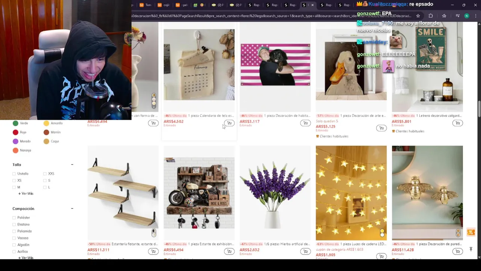The height and width of the screenshot is (271, 481).
Task: Add the ARS$5.125 duck art to cart
Action: coord(381,128)
